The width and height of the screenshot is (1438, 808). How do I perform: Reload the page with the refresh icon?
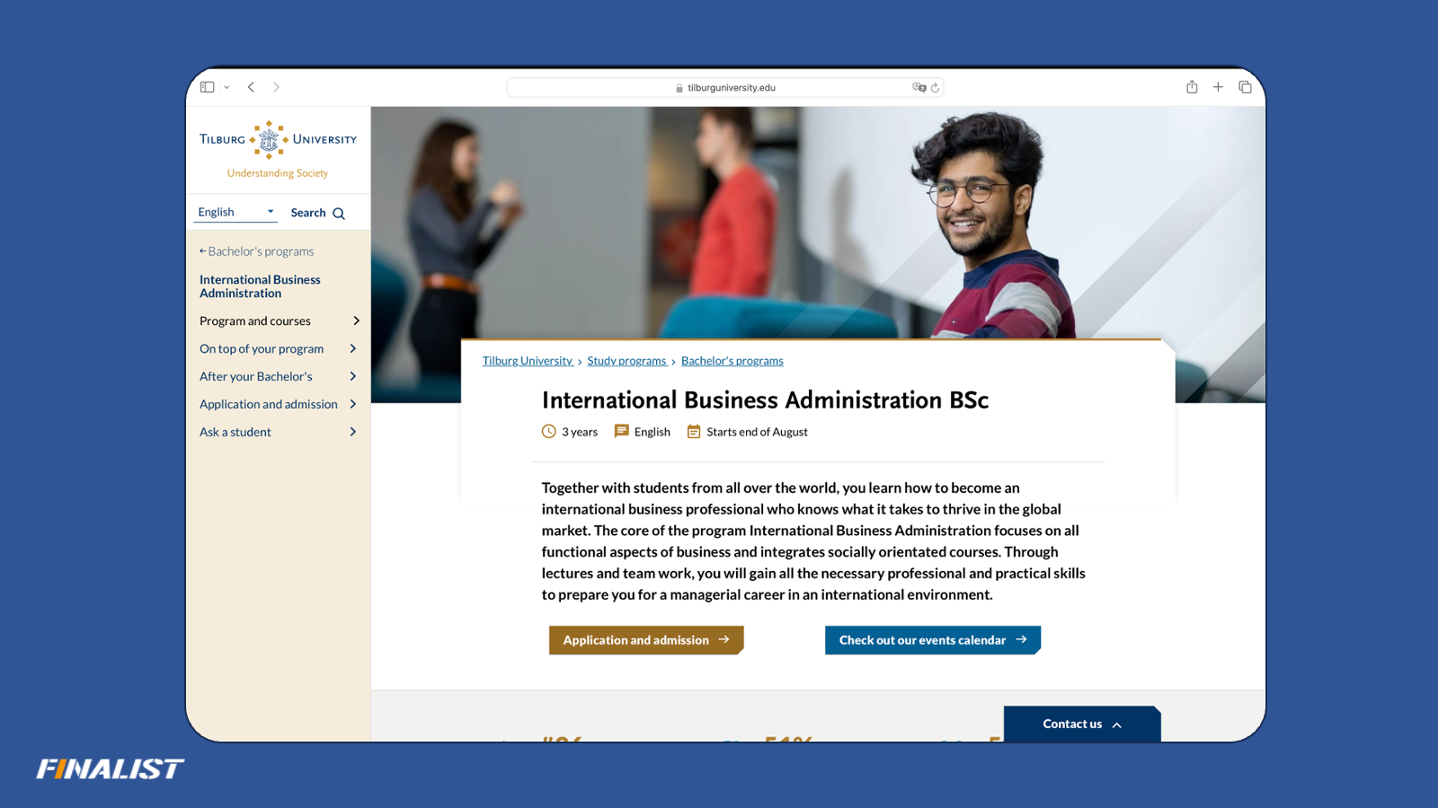point(936,88)
